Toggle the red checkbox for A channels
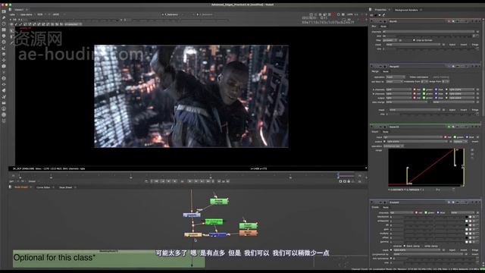This screenshot has height=273, width=485. (x=415, y=89)
